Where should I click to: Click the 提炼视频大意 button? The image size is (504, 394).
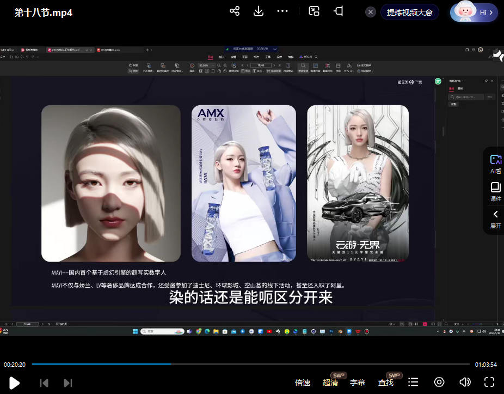[409, 11]
